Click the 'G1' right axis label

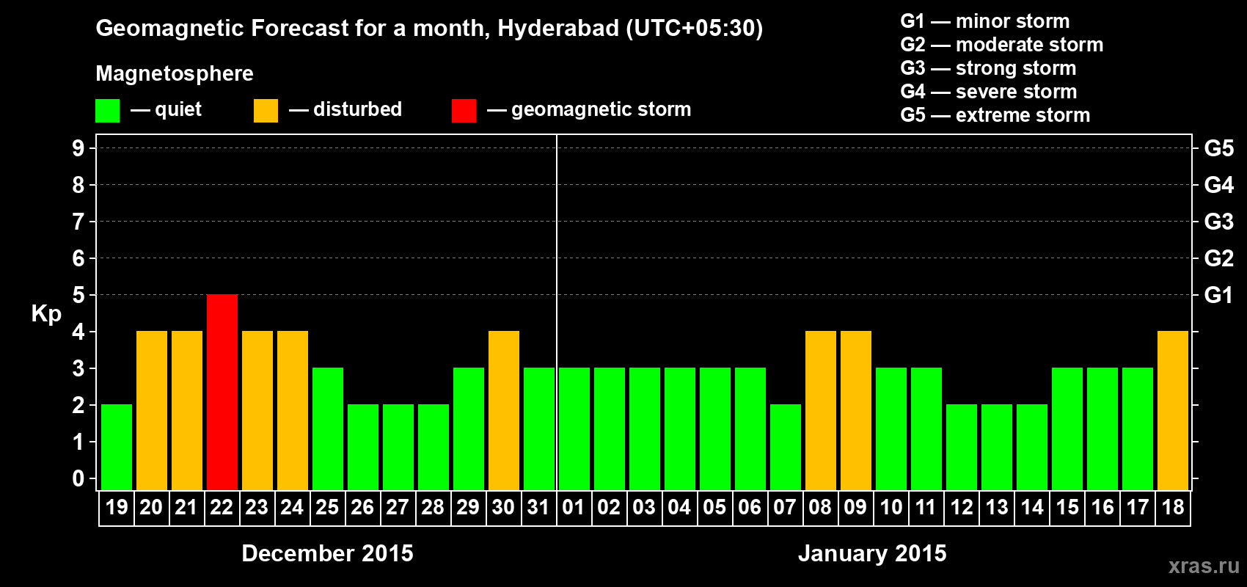click(x=1219, y=295)
